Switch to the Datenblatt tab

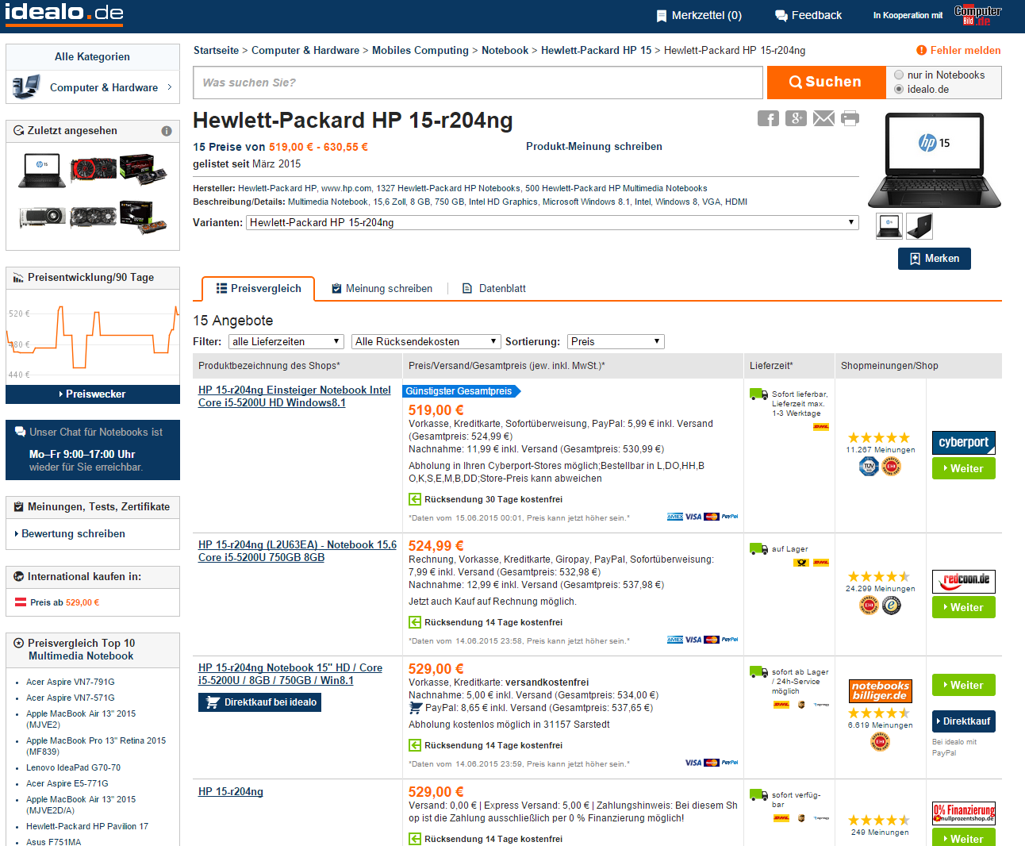493,289
